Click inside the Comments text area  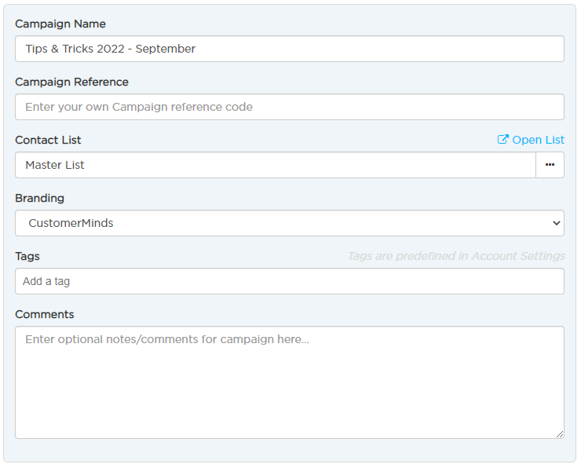point(290,382)
